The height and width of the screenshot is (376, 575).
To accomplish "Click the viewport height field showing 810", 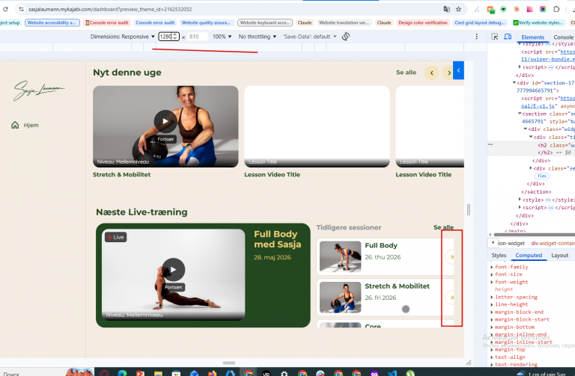I will [x=198, y=37].
